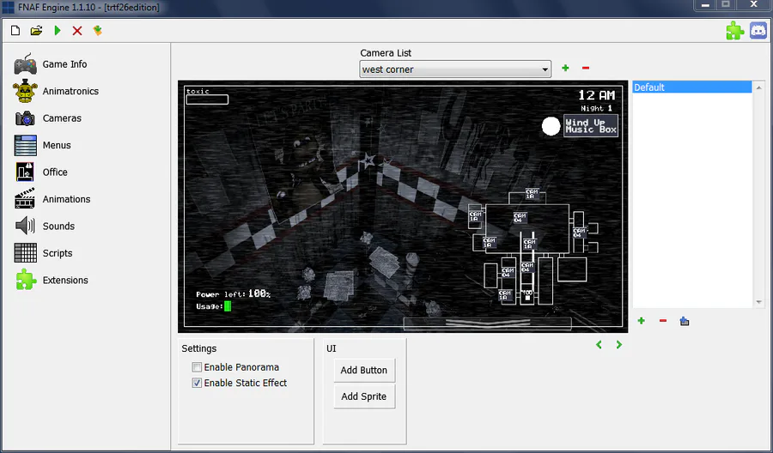
Task: Click the Cameras camera icon
Action: tap(25, 118)
